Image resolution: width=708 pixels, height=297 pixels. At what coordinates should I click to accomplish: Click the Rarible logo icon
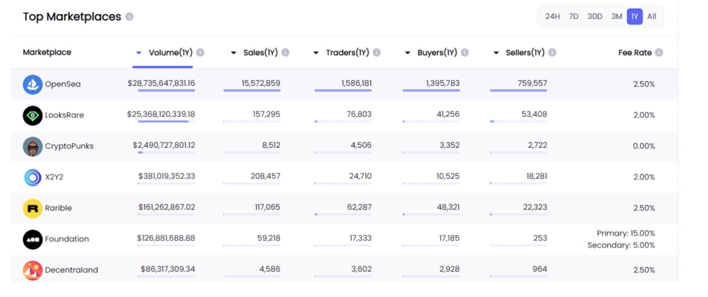tap(33, 208)
